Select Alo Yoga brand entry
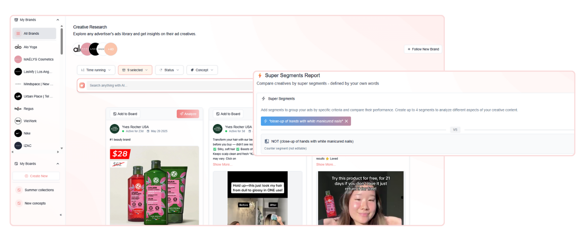Image resolution: width=585 pixels, height=241 pixels. [x=34, y=47]
